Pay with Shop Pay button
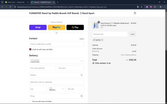 38,27
